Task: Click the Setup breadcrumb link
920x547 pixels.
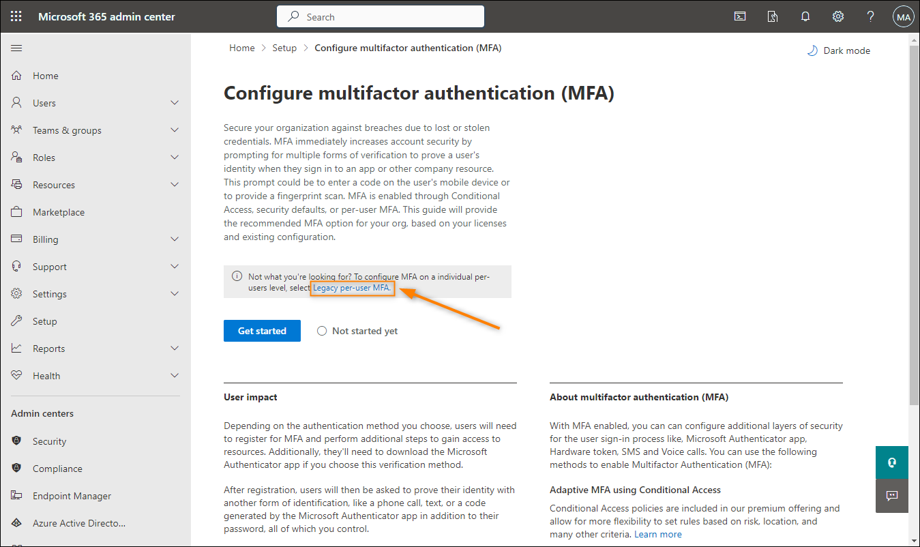Action: tap(284, 48)
